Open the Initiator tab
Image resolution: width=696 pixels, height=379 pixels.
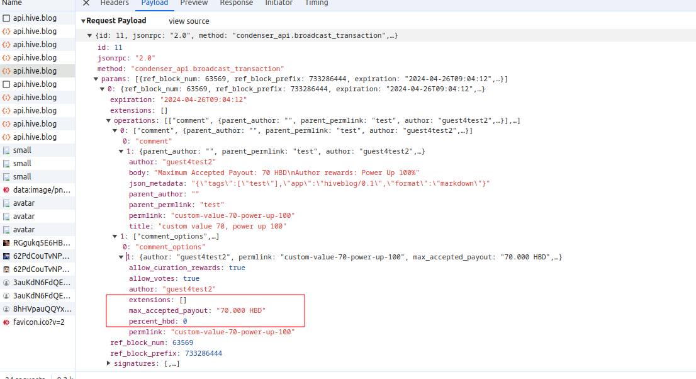278,3
